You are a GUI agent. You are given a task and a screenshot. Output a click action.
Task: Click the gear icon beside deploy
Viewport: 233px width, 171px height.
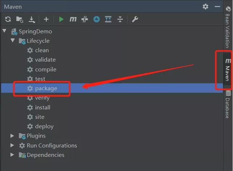[30, 126]
